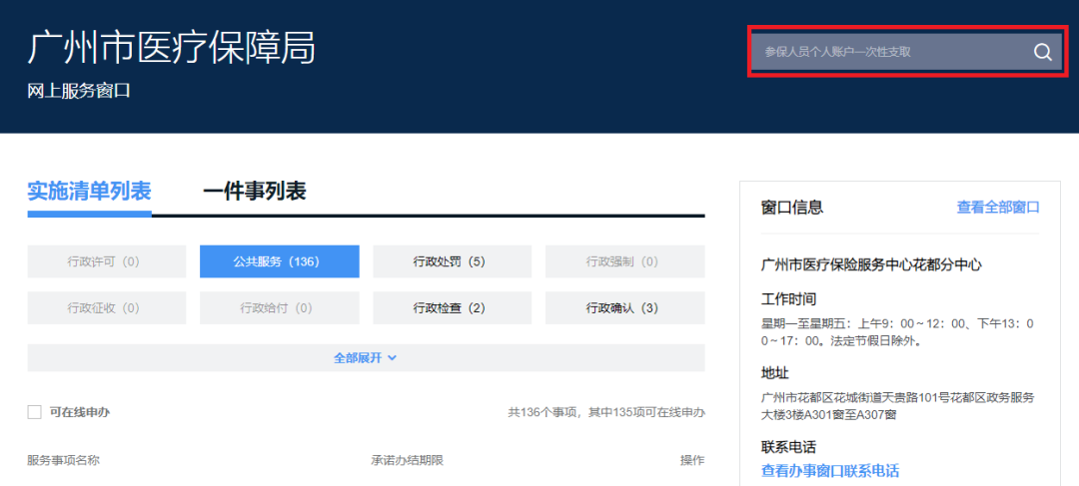
Task: Toggle the 可在线申办 checkbox
Action: point(34,412)
